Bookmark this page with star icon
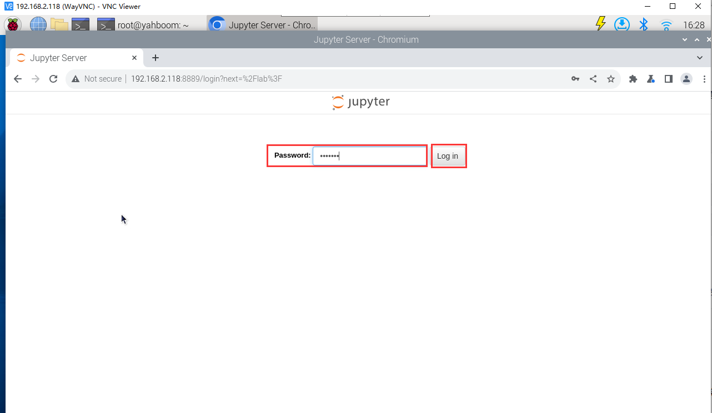 click(611, 79)
